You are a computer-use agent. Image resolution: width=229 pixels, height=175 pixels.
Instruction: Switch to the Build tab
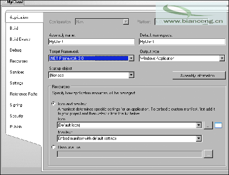pyautogui.click(x=14, y=28)
